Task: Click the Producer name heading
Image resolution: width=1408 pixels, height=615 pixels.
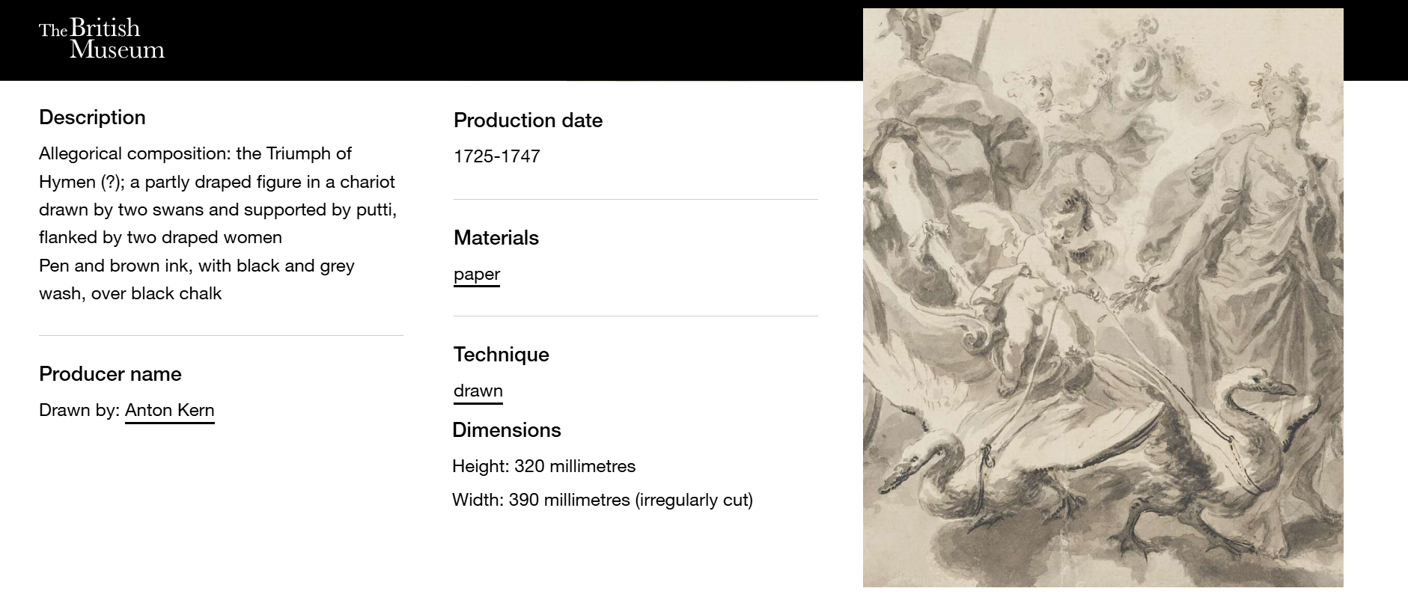Action: tap(110, 374)
